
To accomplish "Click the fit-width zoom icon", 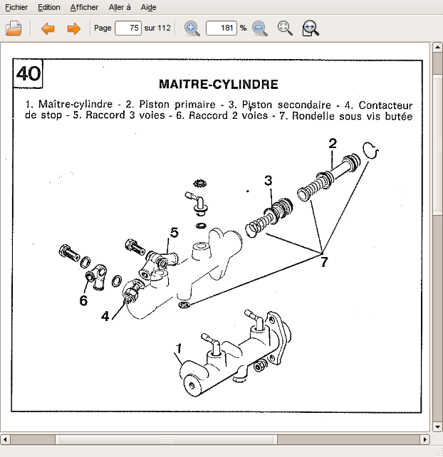I will tap(311, 28).
